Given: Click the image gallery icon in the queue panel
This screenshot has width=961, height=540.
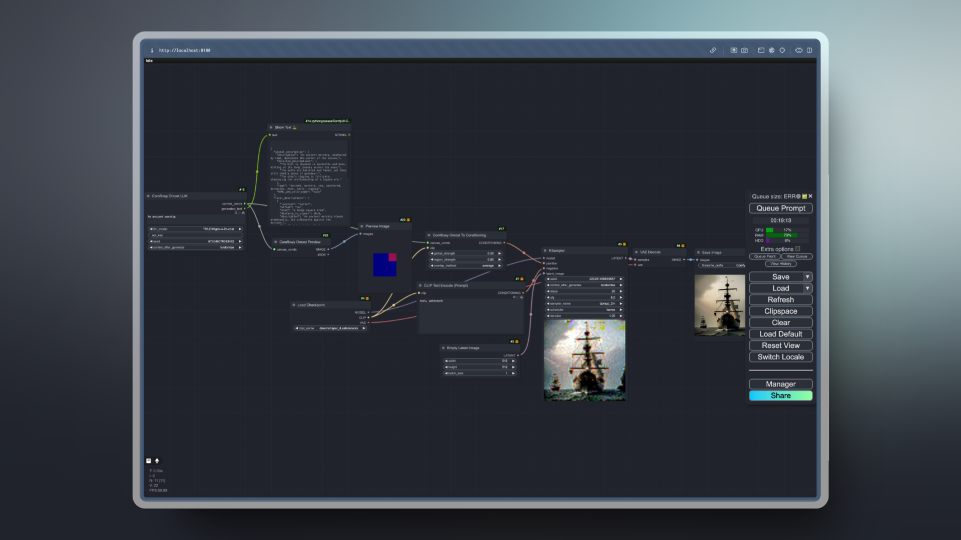Looking at the screenshot, I should 804,196.
